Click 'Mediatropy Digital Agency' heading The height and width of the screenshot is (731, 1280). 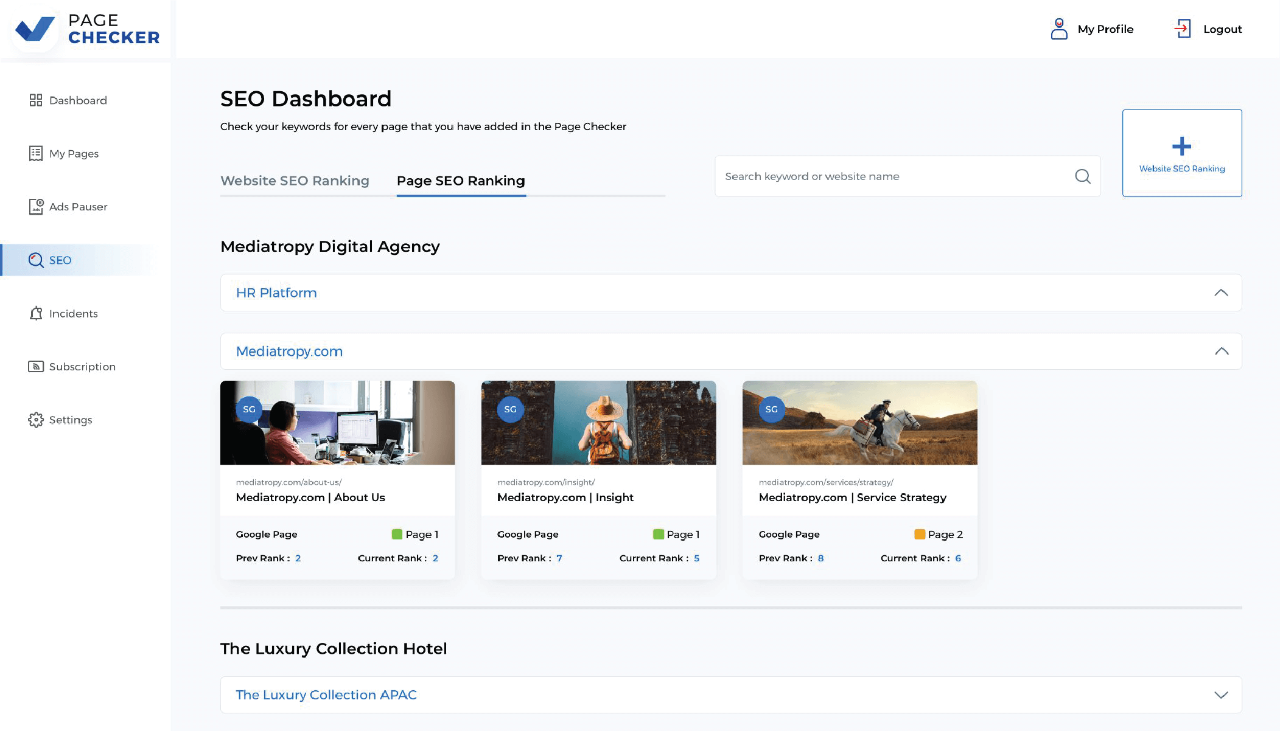[x=330, y=246]
